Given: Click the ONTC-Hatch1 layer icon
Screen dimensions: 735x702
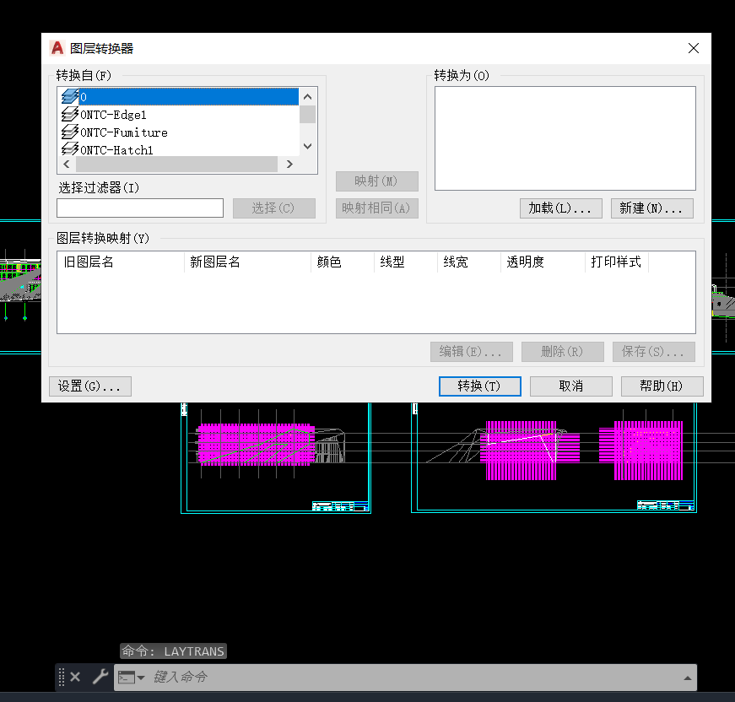Looking at the screenshot, I should point(69,150).
